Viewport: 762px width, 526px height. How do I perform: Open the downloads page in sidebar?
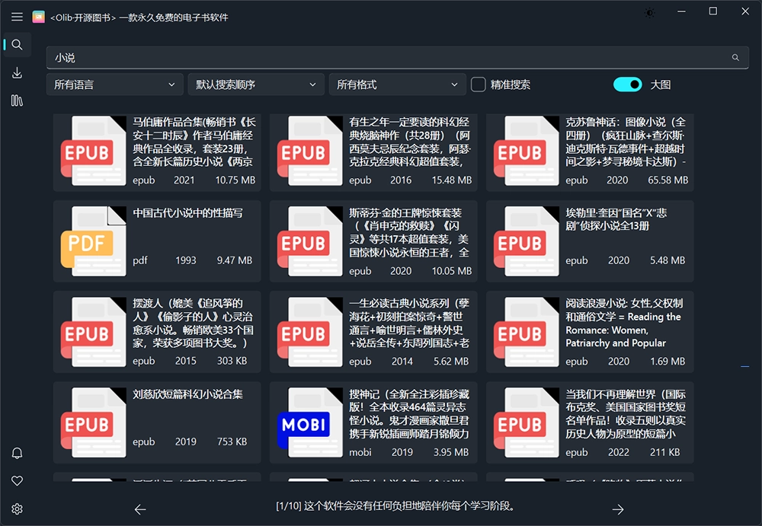pyautogui.click(x=17, y=73)
